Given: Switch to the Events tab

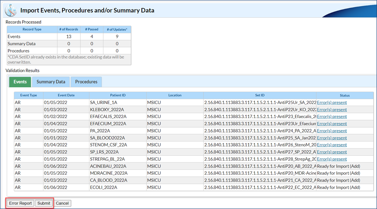Looking at the screenshot, I should [x=20, y=82].
